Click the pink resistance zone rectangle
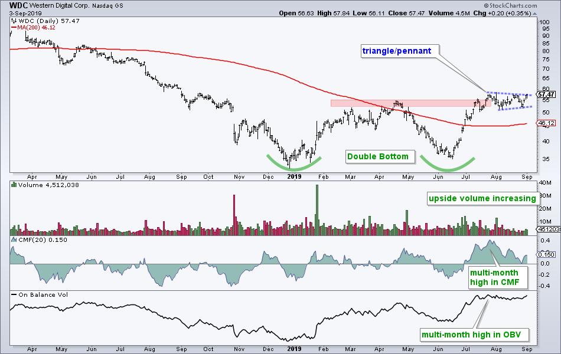 pyautogui.click(x=411, y=103)
